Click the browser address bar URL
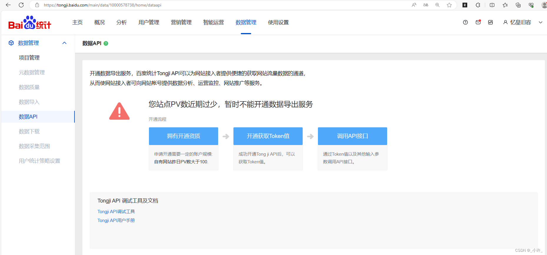The height and width of the screenshot is (255, 547). pyautogui.click(x=102, y=5)
